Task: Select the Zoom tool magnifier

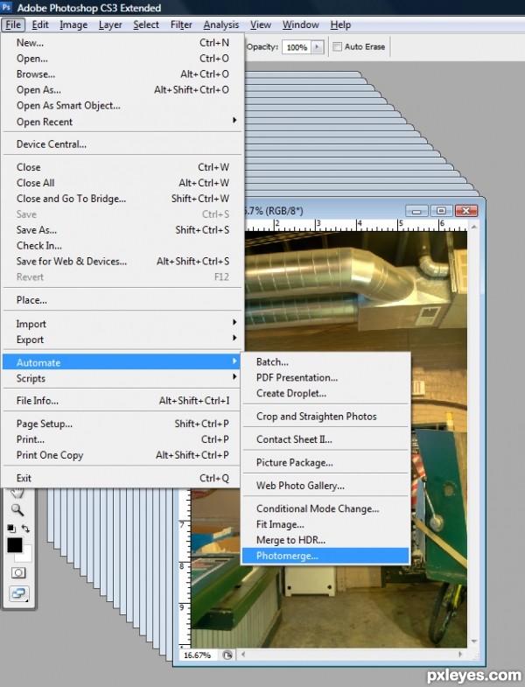Action: (17, 509)
